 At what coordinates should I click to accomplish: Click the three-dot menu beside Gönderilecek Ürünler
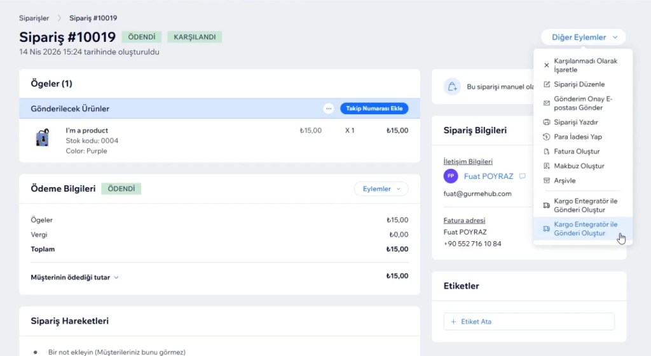pyautogui.click(x=329, y=109)
